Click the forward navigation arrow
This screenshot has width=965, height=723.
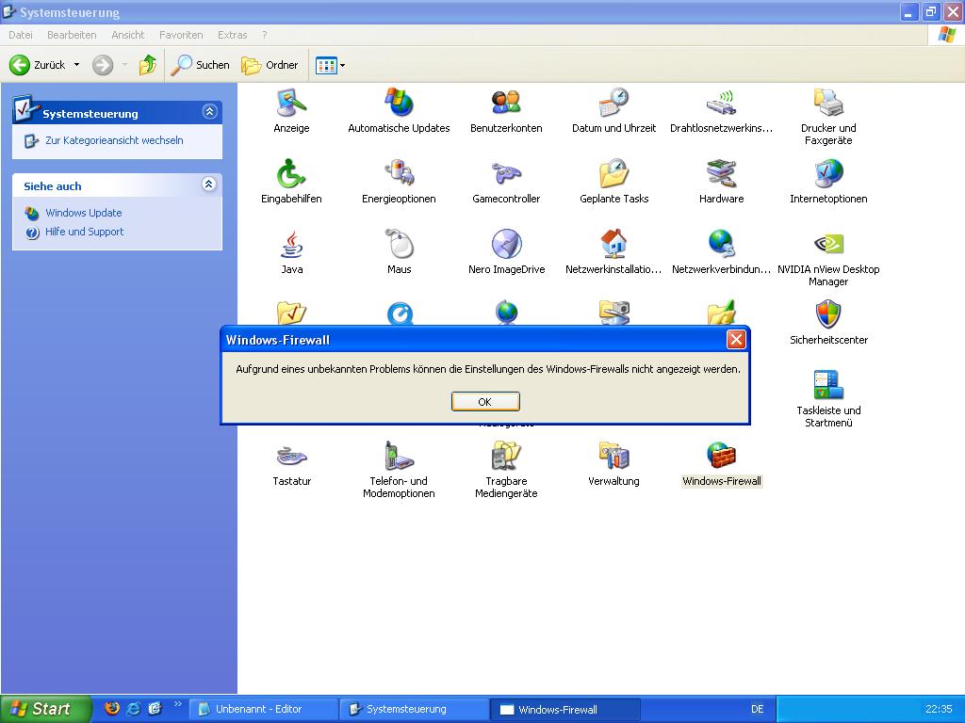pyautogui.click(x=103, y=65)
